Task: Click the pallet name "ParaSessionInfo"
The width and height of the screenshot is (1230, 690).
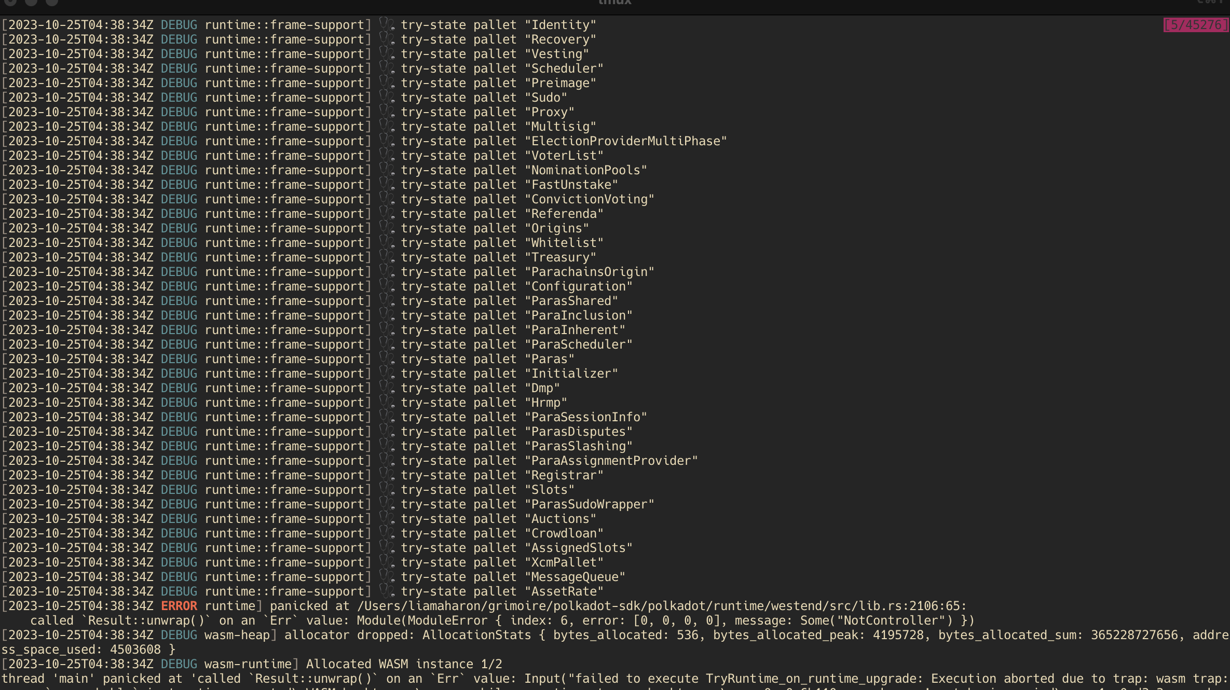Action: (x=586, y=417)
